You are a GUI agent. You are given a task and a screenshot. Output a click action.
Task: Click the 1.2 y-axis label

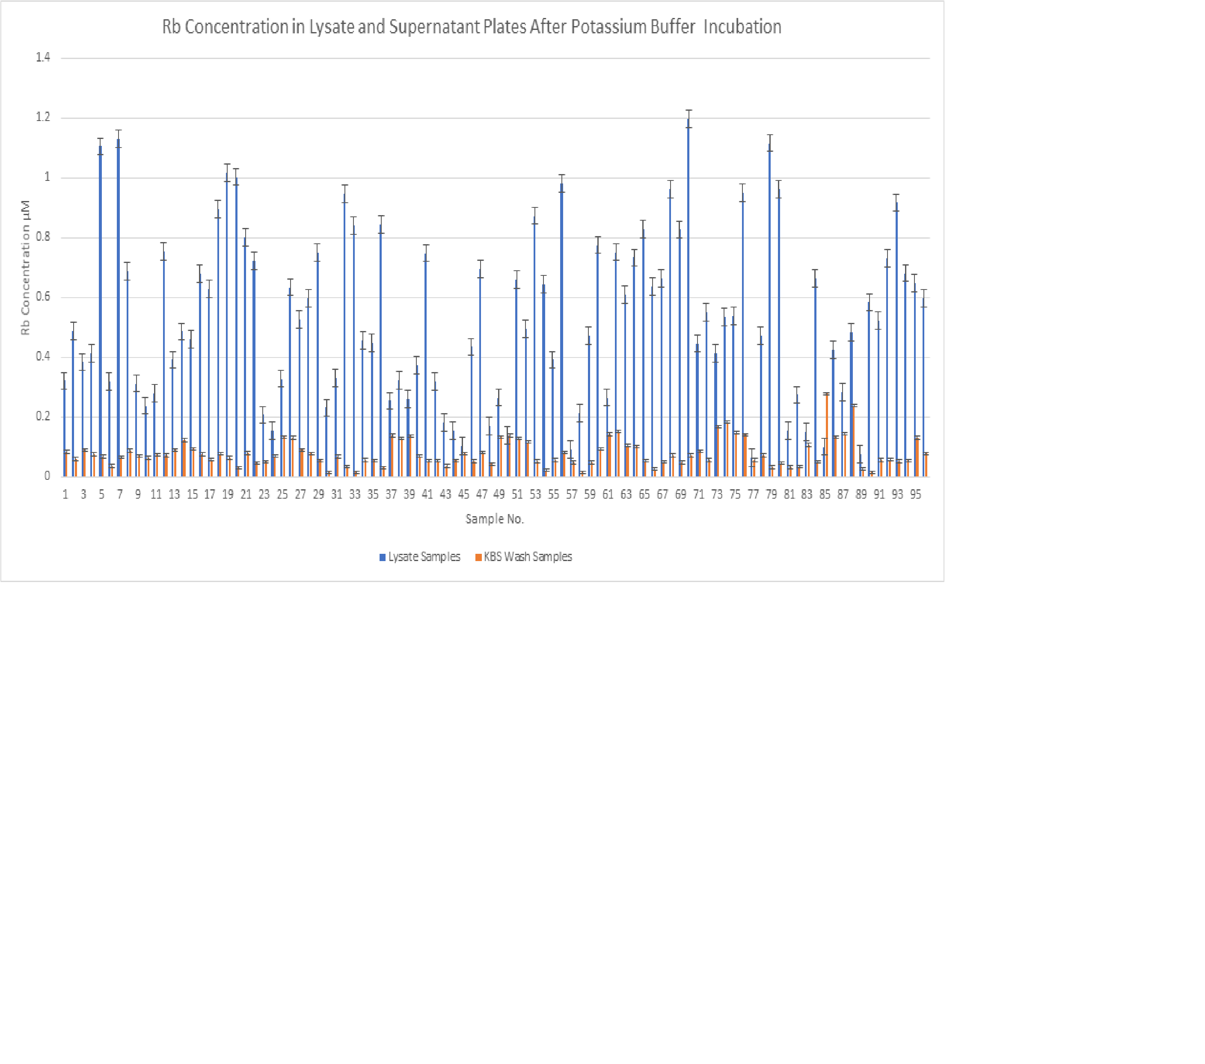point(43,117)
